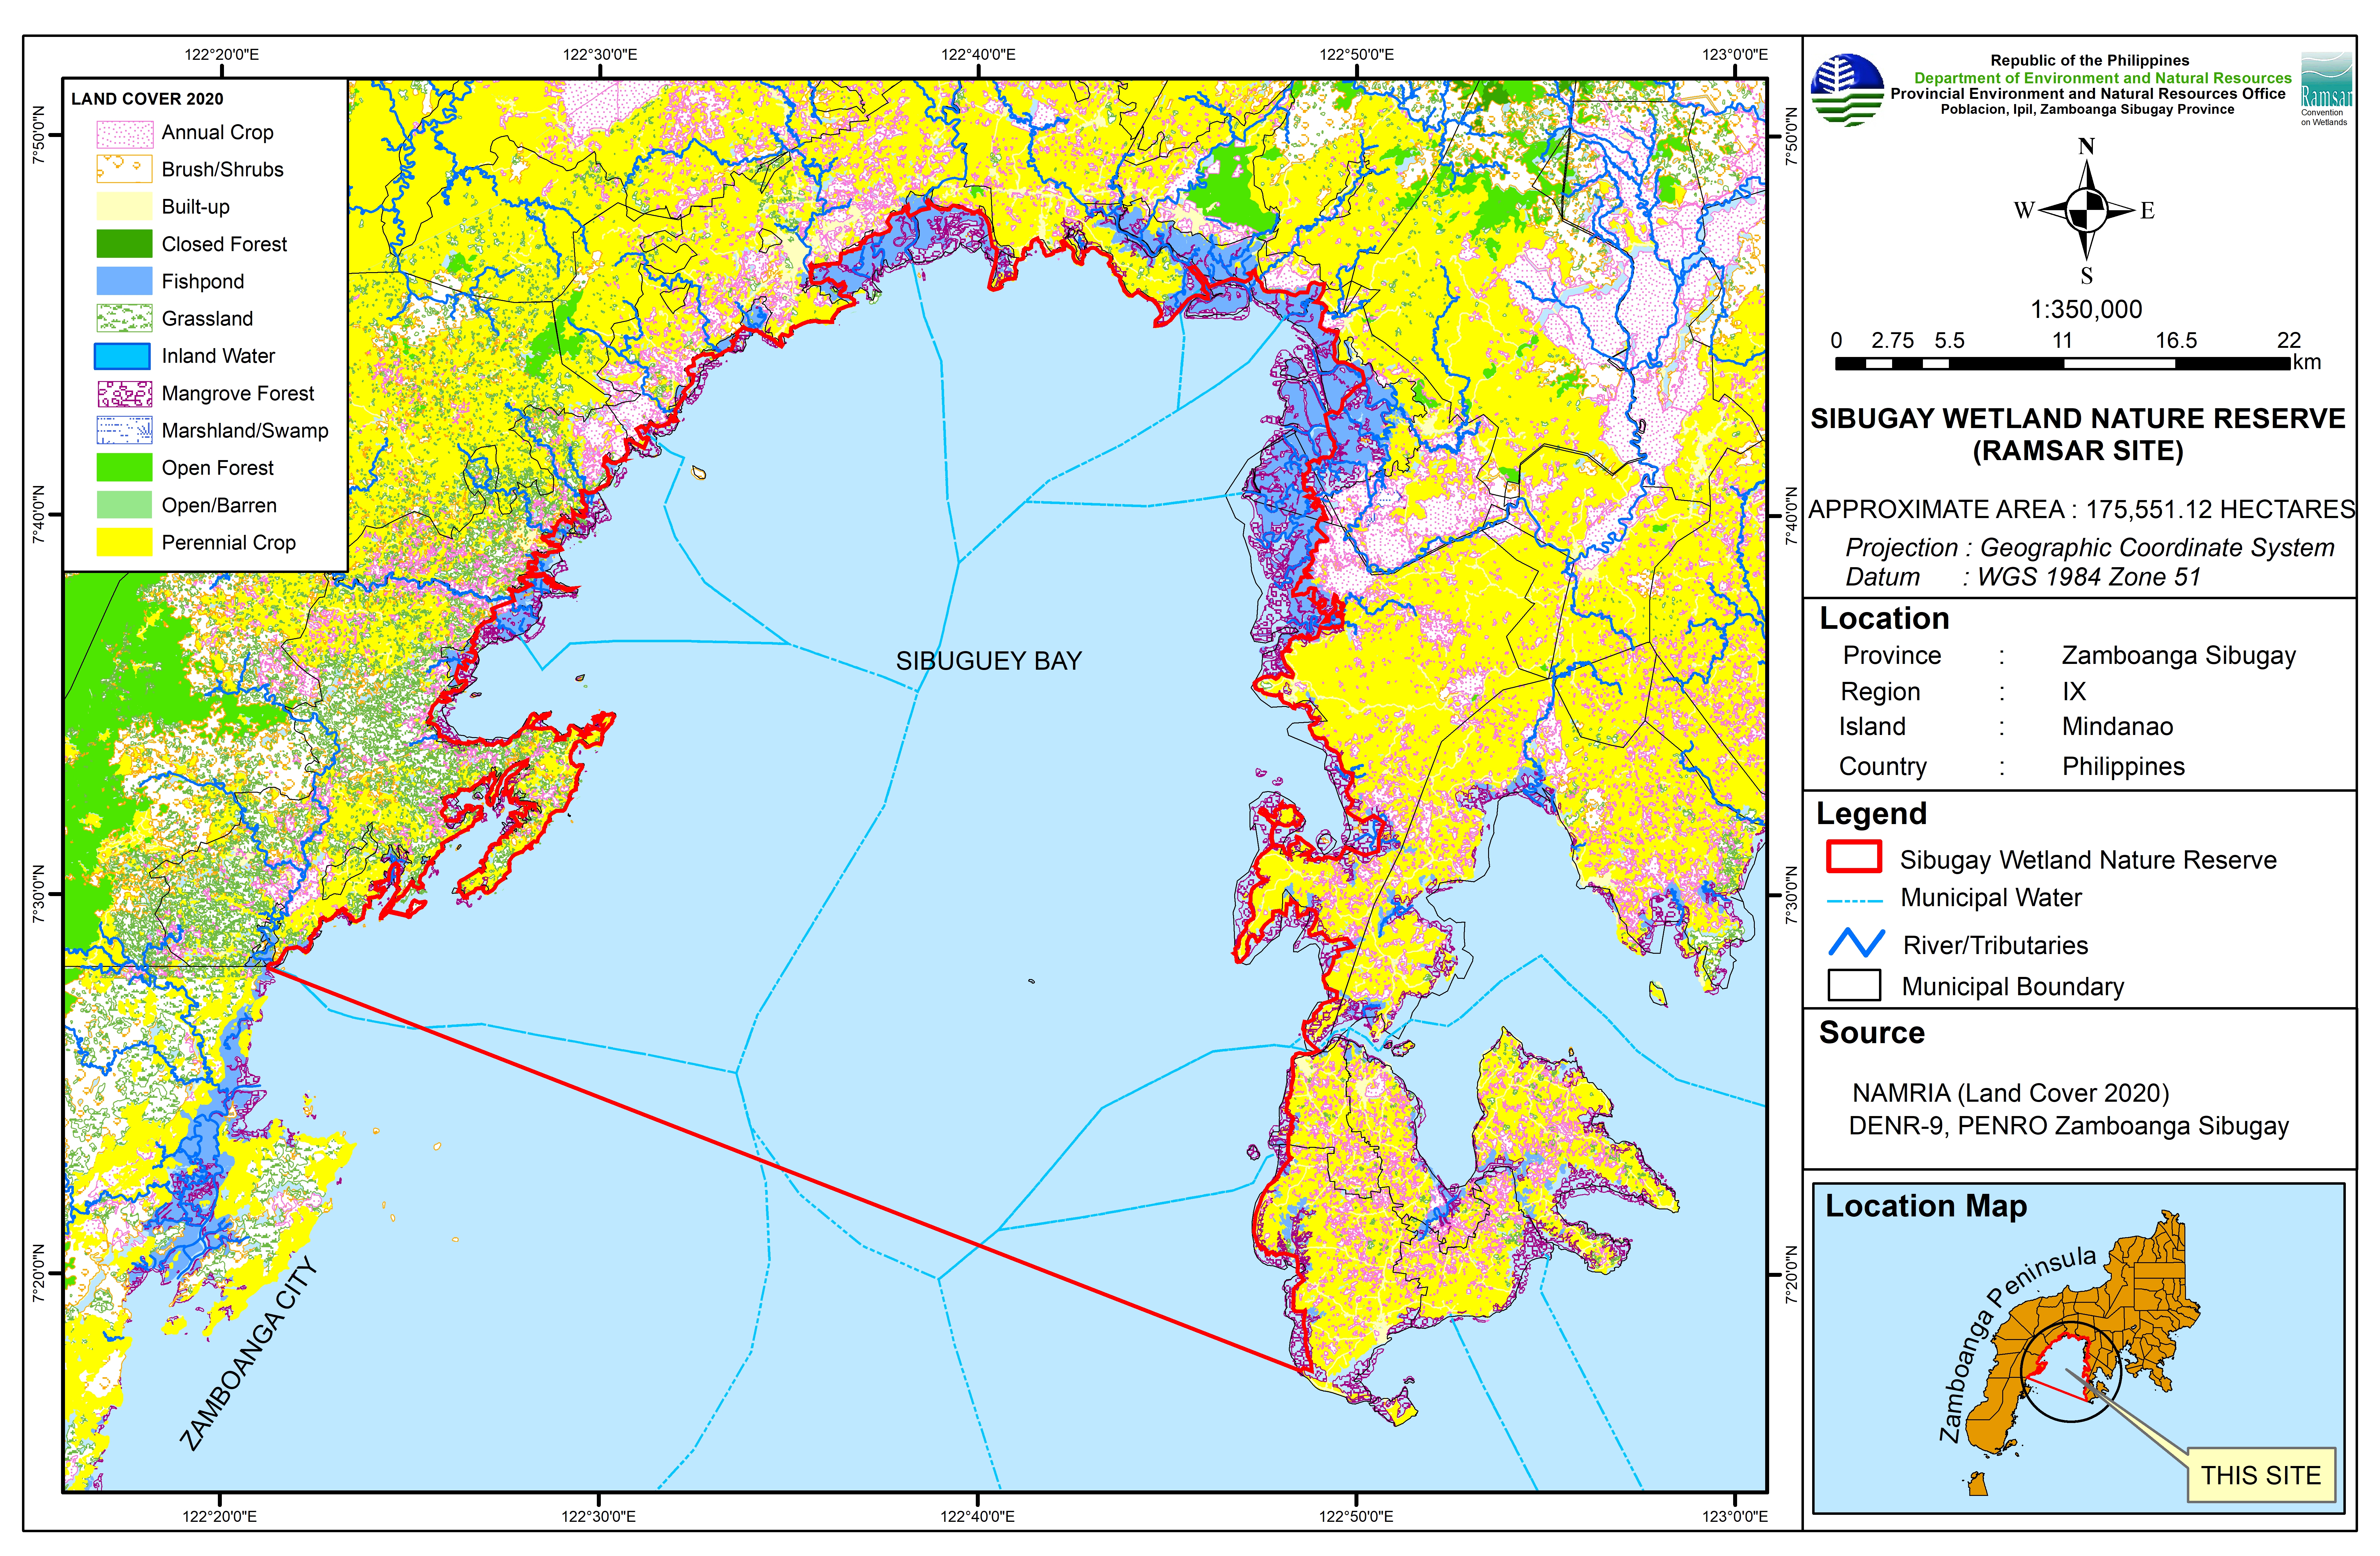This screenshot has width=2380, height=1556.
Task: Click the Region IX value
Action: (x=2074, y=692)
